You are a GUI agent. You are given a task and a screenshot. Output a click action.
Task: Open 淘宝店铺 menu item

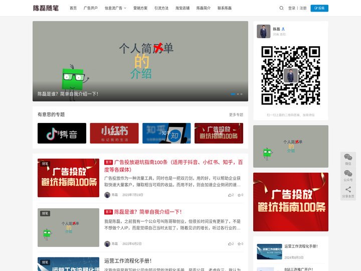coord(183,8)
